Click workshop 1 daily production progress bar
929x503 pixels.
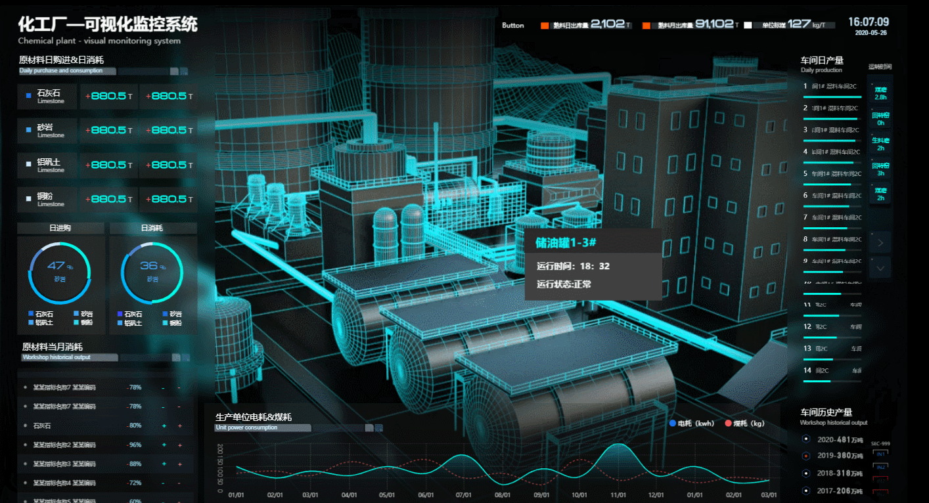tap(832, 97)
